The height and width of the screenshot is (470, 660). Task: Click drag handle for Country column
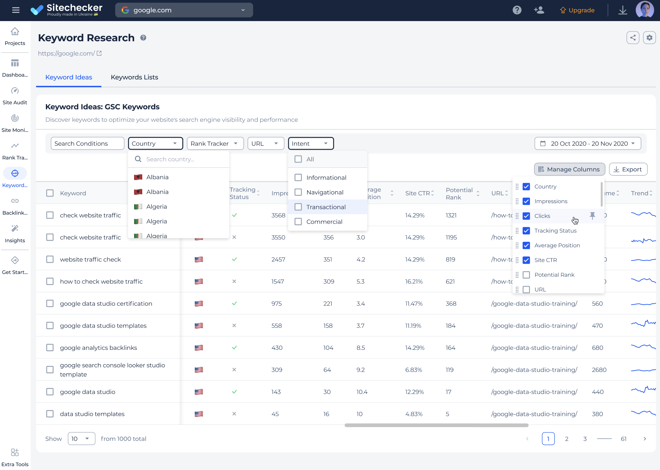(x=517, y=186)
